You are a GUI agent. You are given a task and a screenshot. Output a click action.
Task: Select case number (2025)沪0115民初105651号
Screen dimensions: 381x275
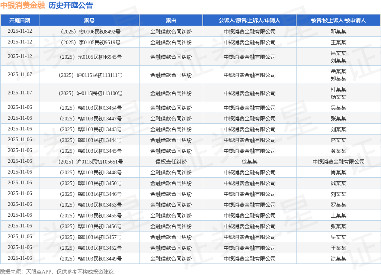point(91,162)
